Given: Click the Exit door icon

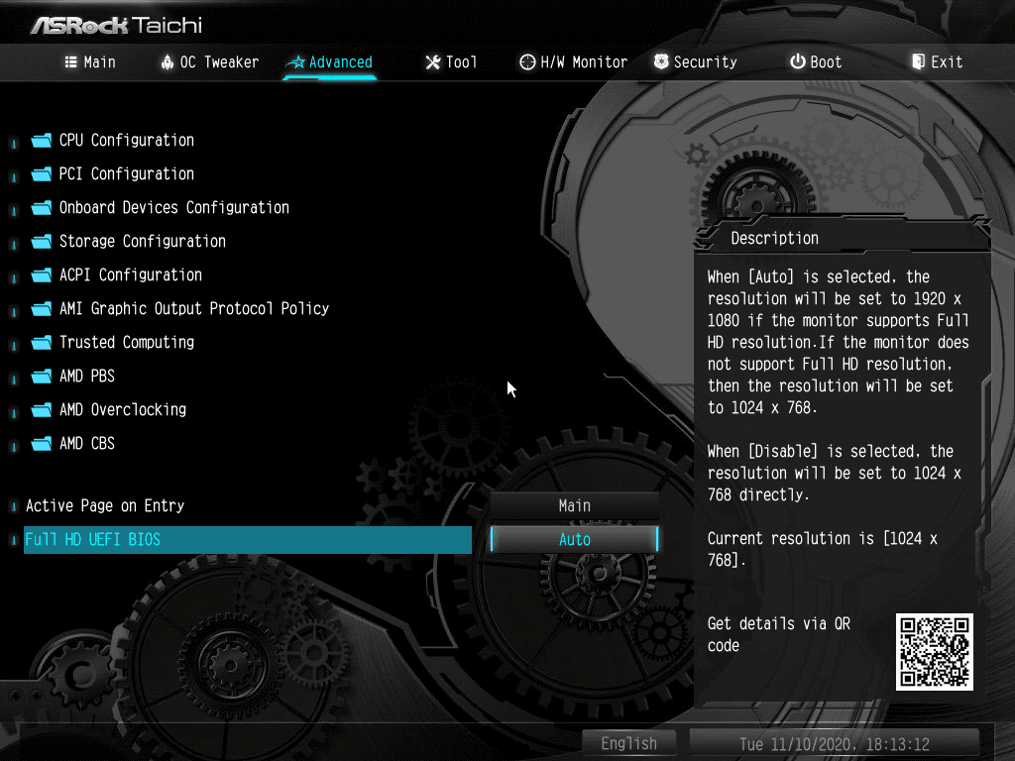Looking at the screenshot, I should click(x=918, y=61).
